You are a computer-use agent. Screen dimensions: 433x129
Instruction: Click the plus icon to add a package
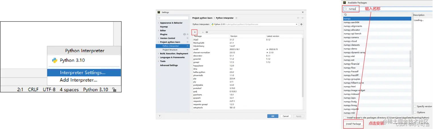pos(195,32)
